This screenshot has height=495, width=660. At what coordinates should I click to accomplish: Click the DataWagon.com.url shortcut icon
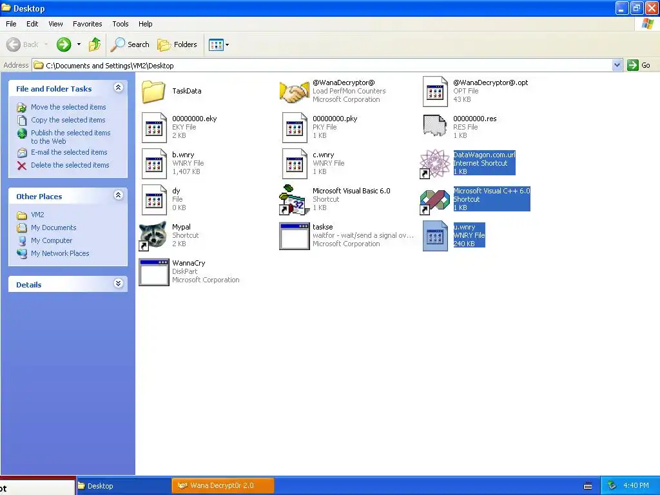(x=435, y=164)
